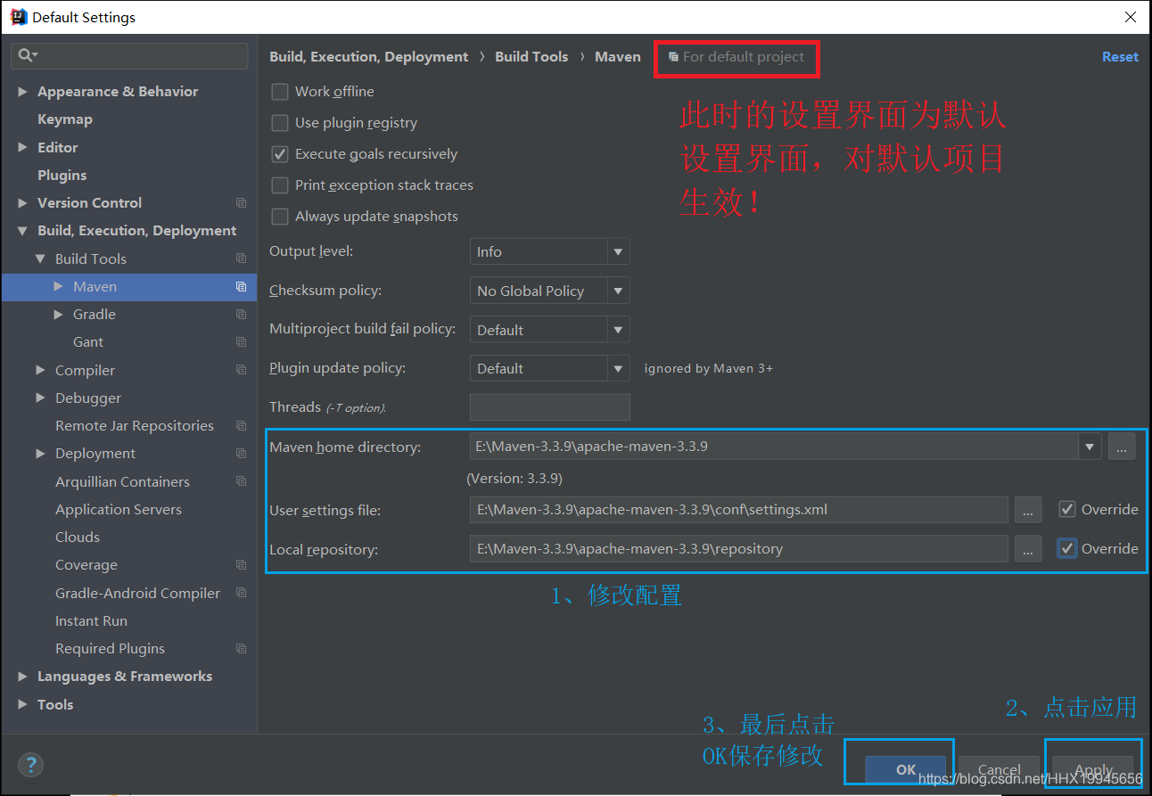Viewport: 1152px width, 796px height.
Task: Close the Default Settings dialog
Action: [1130, 17]
